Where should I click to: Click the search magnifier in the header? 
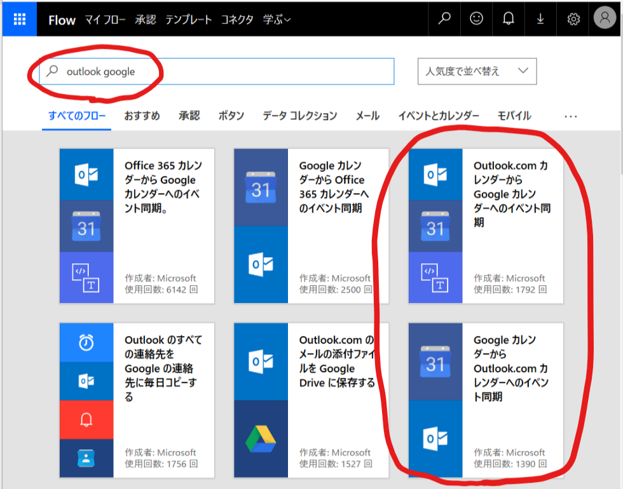coord(444,18)
